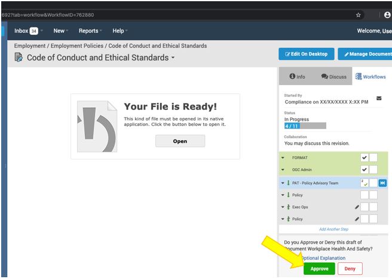
Task: Click the Manage Document button
Action: pyautogui.click(x=365, y=54)
